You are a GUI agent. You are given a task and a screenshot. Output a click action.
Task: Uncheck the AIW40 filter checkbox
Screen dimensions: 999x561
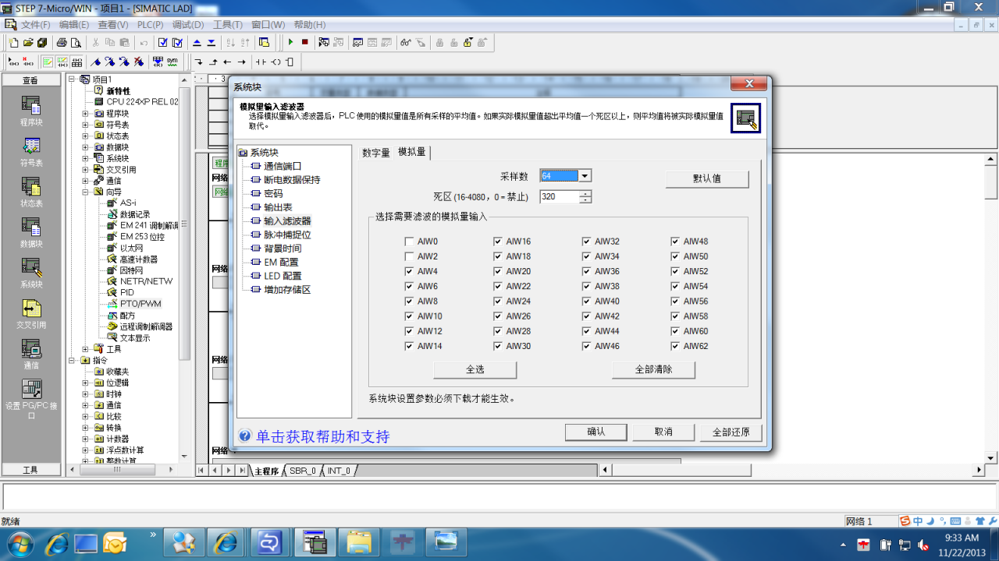pos(586,302)
